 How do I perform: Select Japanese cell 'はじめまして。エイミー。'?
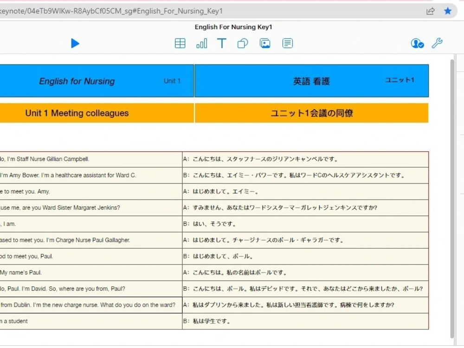tap(305, 192)
